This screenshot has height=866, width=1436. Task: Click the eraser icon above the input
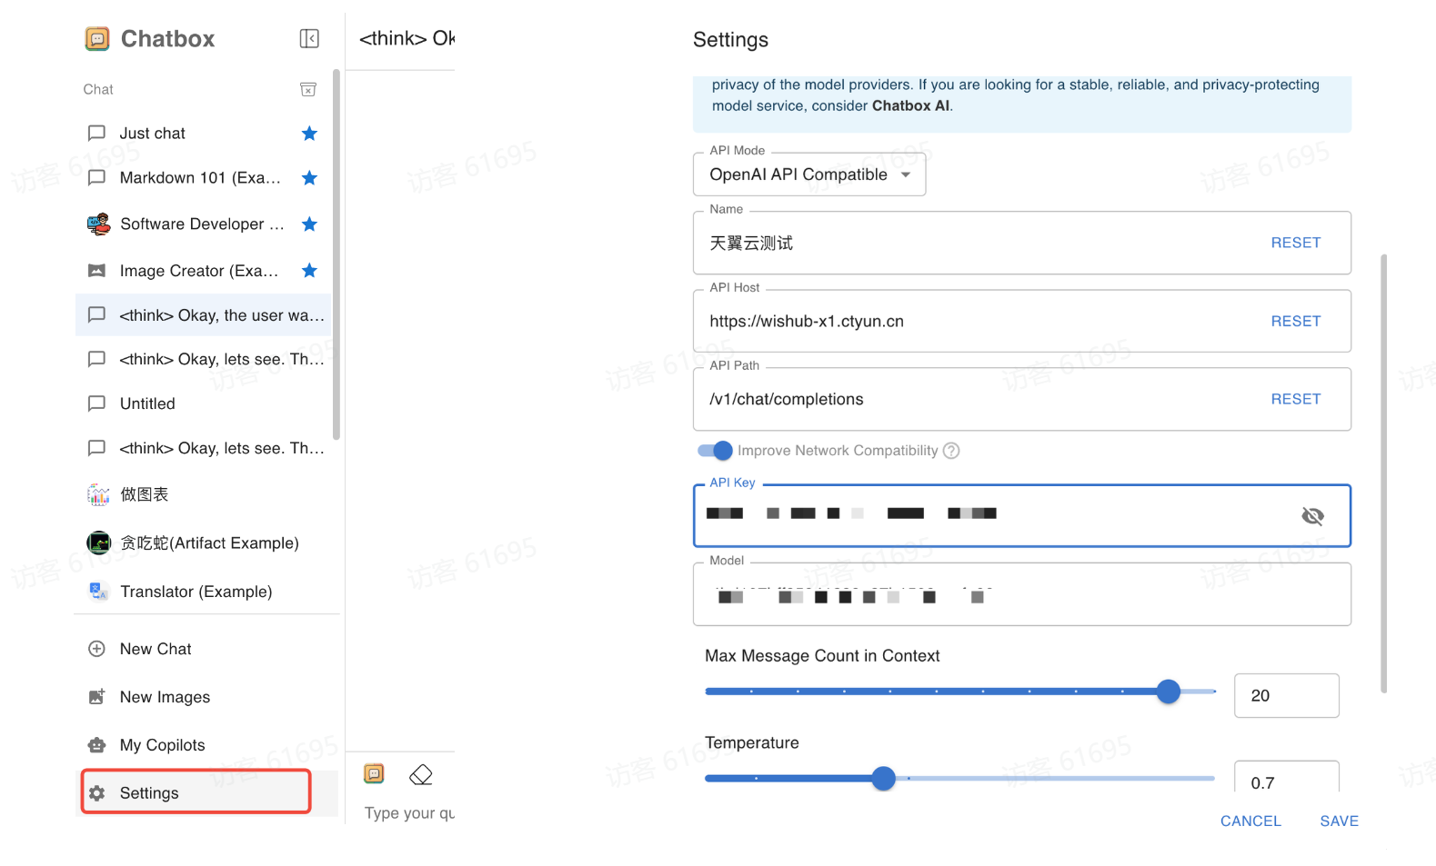tap(421, 774)
